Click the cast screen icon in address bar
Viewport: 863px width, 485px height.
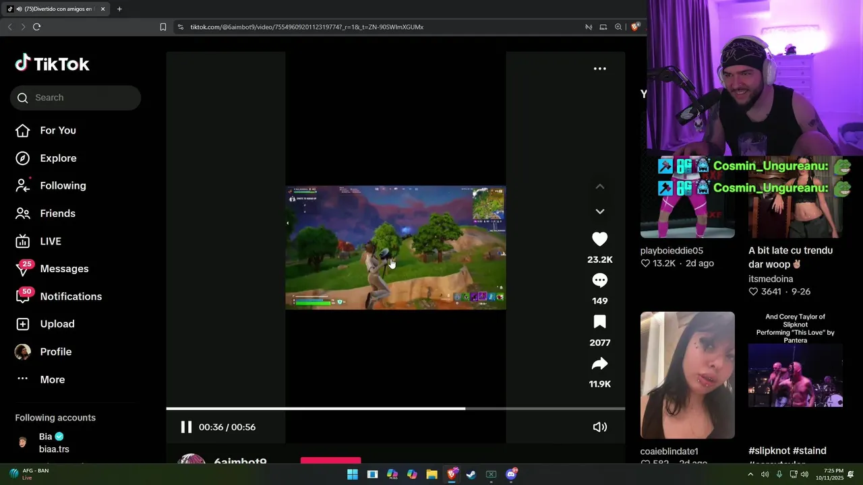pyautogui.click(x=603, y=27)
